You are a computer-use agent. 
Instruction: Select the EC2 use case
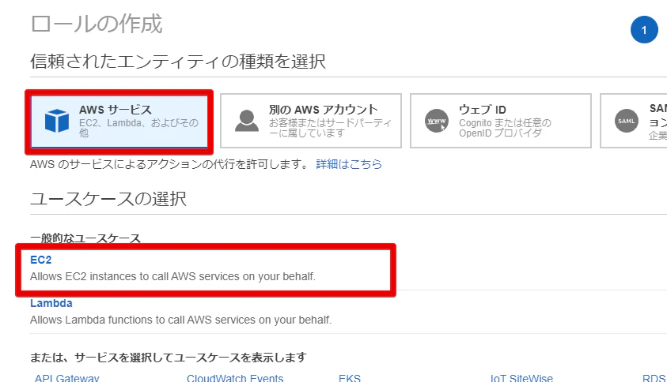tap(41, 260)
